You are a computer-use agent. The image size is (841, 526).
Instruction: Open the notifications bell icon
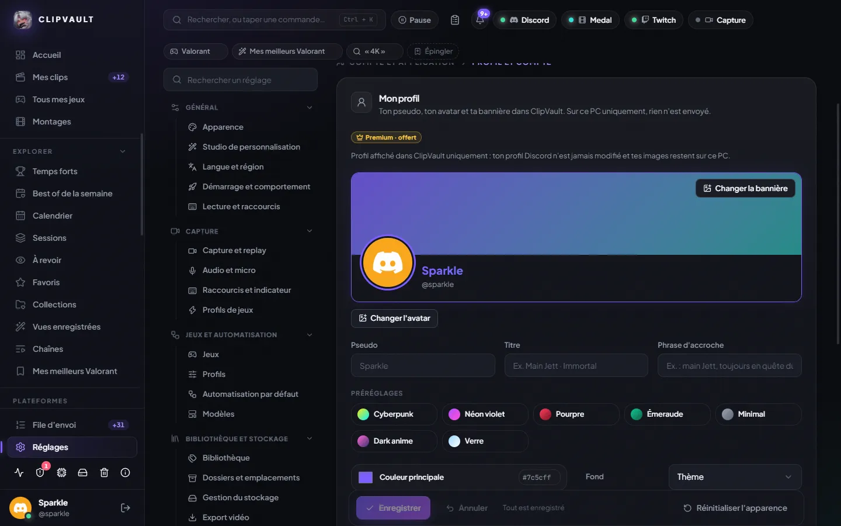click(x=480, y=20)
